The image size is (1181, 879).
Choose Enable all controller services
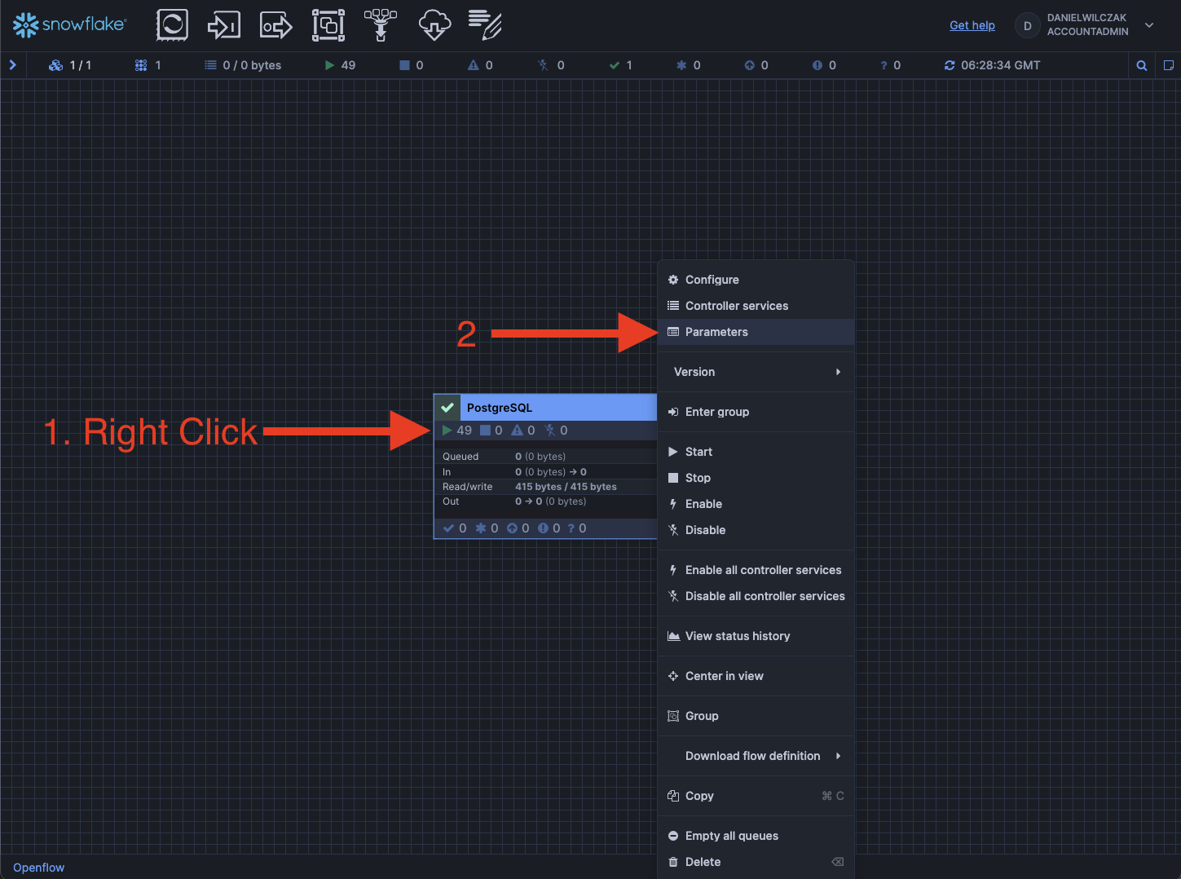[x=763, y=570]
